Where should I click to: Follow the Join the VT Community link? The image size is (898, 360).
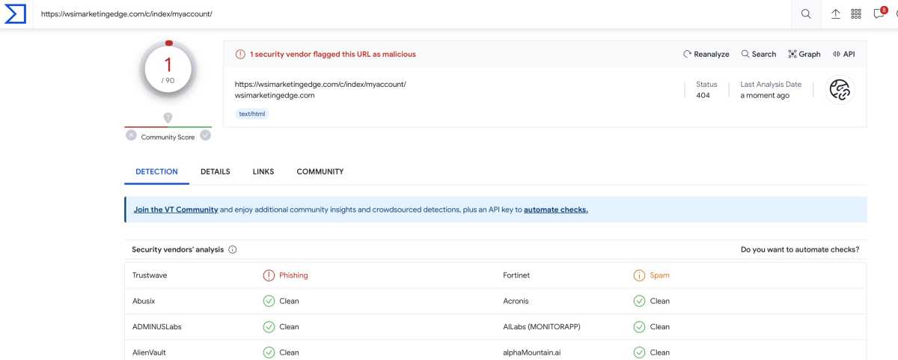click(x=176, y=210)
